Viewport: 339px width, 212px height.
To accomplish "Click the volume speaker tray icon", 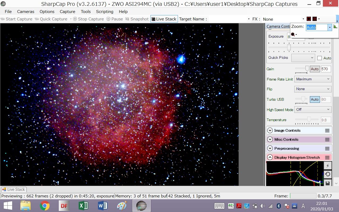I will point(262,206).
